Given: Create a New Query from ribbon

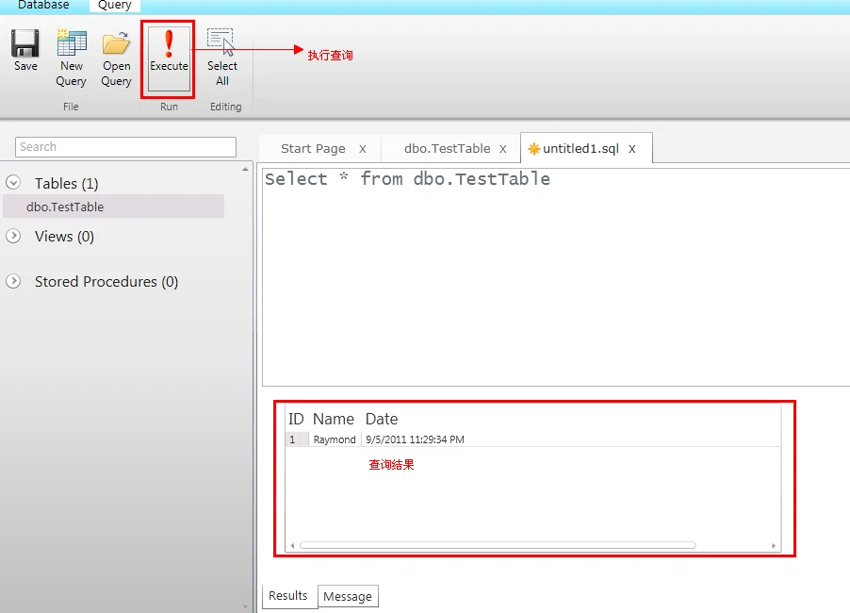Looking at the screenshot, I should click(72, 44).
